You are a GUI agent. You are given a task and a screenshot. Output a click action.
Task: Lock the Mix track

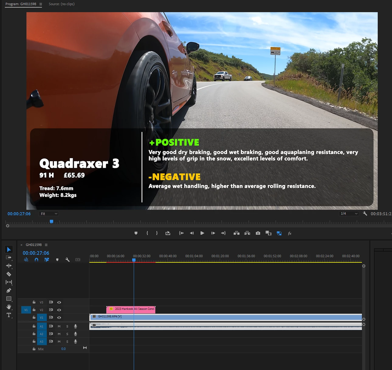pos(34,349)
